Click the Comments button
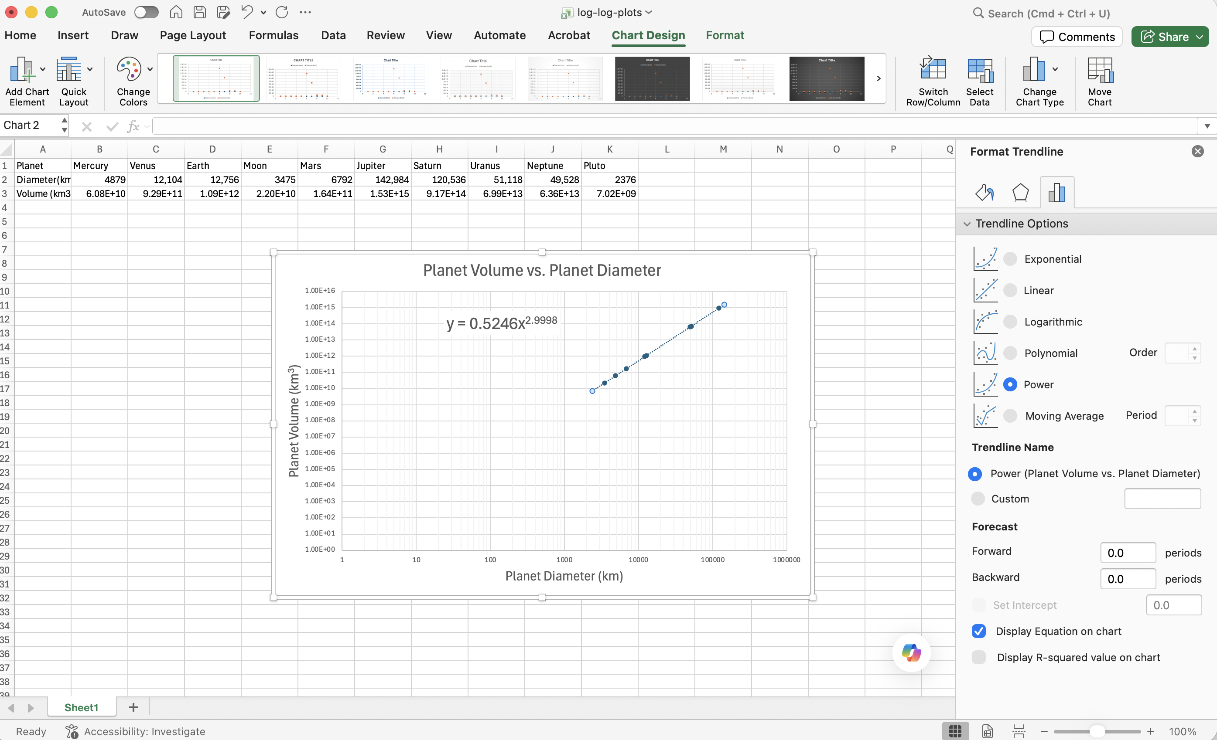Image resolution: width=1217 pixels, height=740 pixels. pos(1077,37)
